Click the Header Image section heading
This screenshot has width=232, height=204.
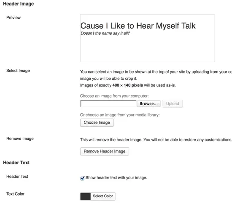(19, 4)
